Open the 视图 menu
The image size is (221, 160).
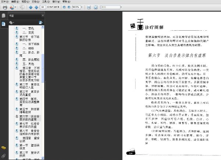click(x=25, y=1)
